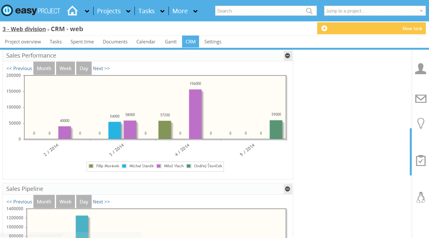Click the New task button
429x238 pixels.
[371, 28]
